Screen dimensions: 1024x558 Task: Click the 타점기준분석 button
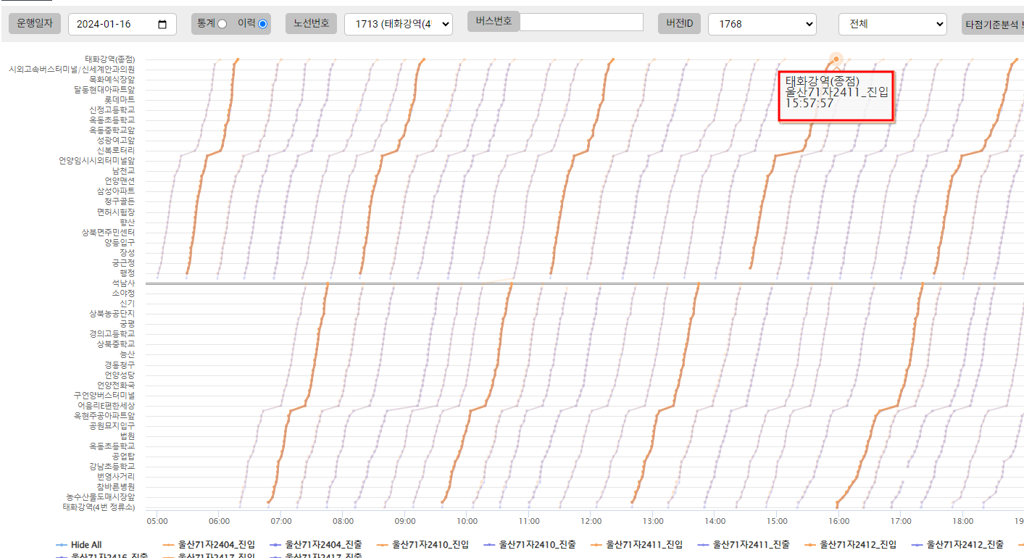(992, 24)
